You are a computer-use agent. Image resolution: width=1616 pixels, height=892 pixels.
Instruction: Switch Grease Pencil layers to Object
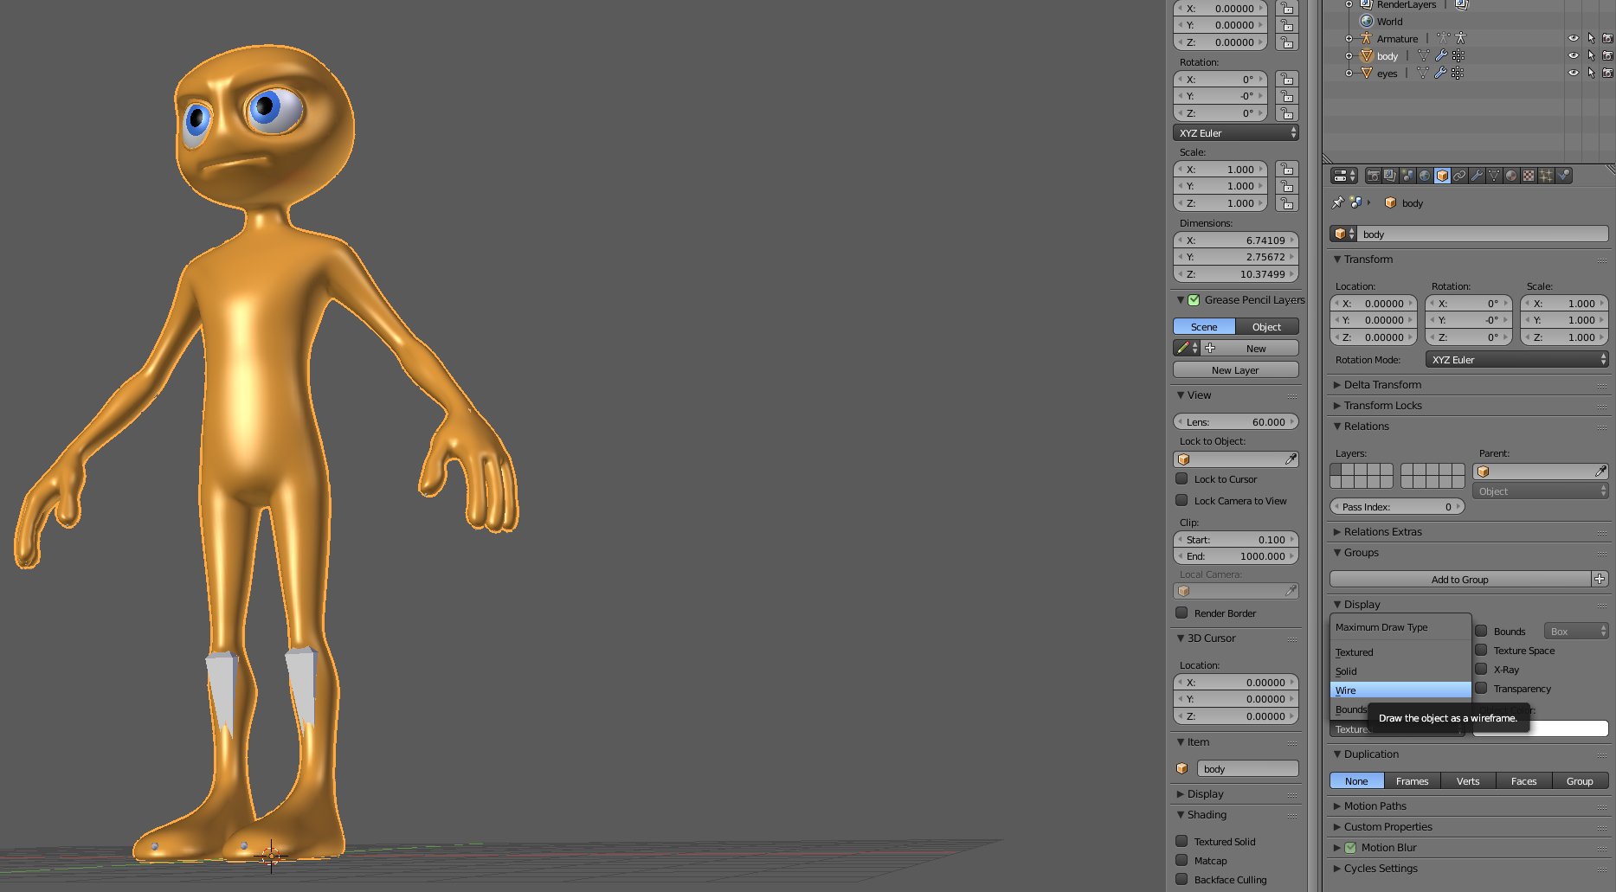[x=1266, y=326]
